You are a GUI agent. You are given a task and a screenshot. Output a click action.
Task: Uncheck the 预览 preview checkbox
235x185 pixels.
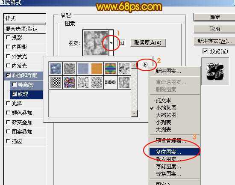[x=205, y=51]
